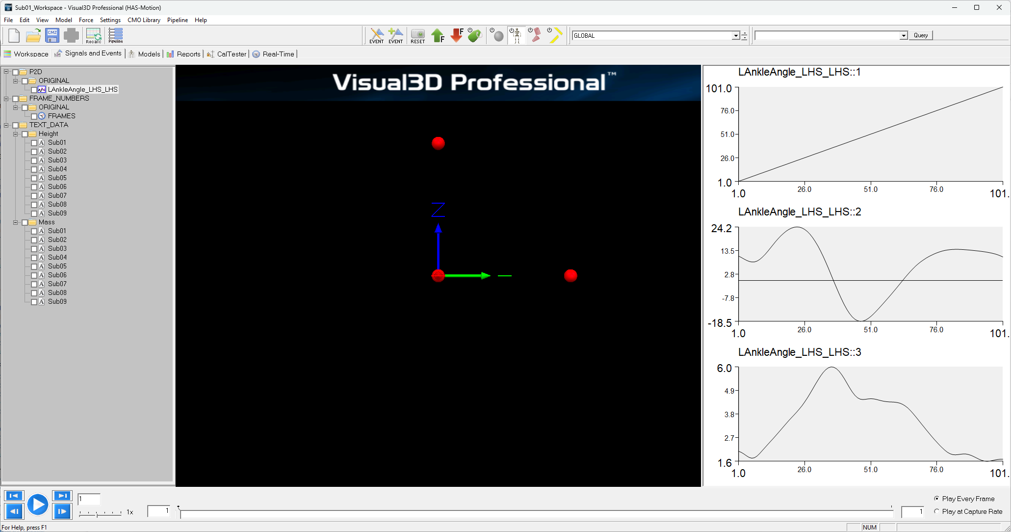
Task: Open the GLOBAL dropdown list
Action: [735, 35]
